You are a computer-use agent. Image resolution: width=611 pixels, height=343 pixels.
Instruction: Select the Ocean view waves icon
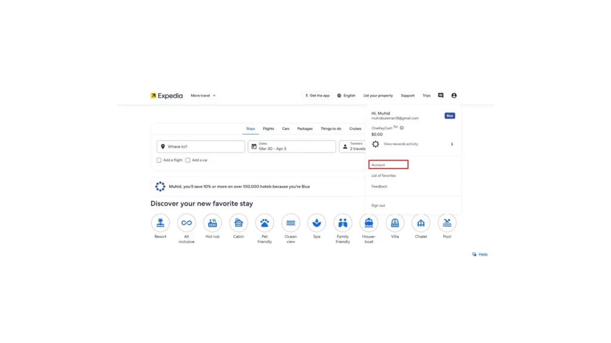(x=291, y=223)
